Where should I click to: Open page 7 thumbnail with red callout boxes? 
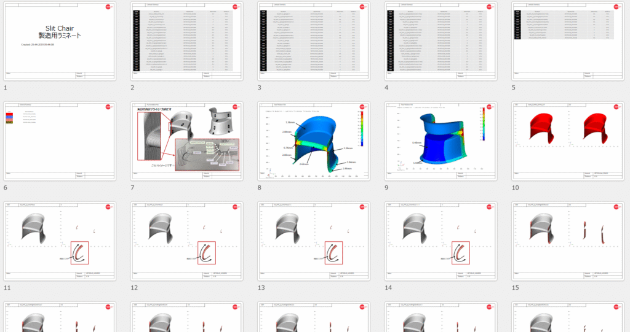tap(186, 141)
